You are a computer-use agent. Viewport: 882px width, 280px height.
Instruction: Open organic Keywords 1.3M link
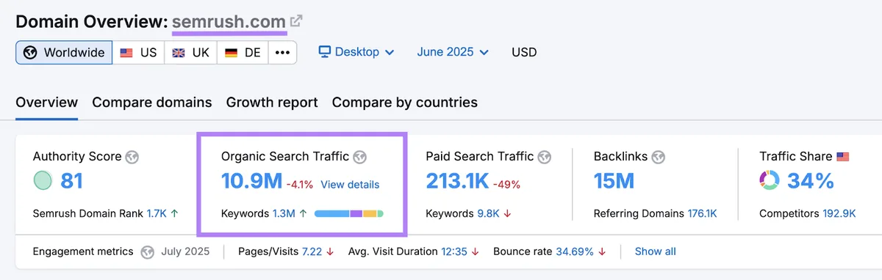284,214
